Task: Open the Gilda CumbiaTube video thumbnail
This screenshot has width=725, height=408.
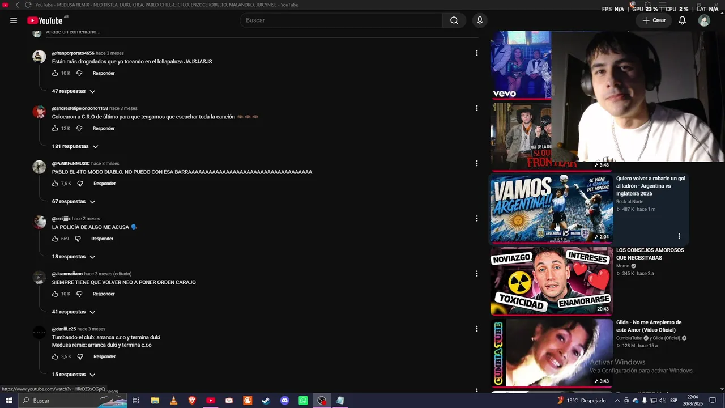Action: pos(551,352)
